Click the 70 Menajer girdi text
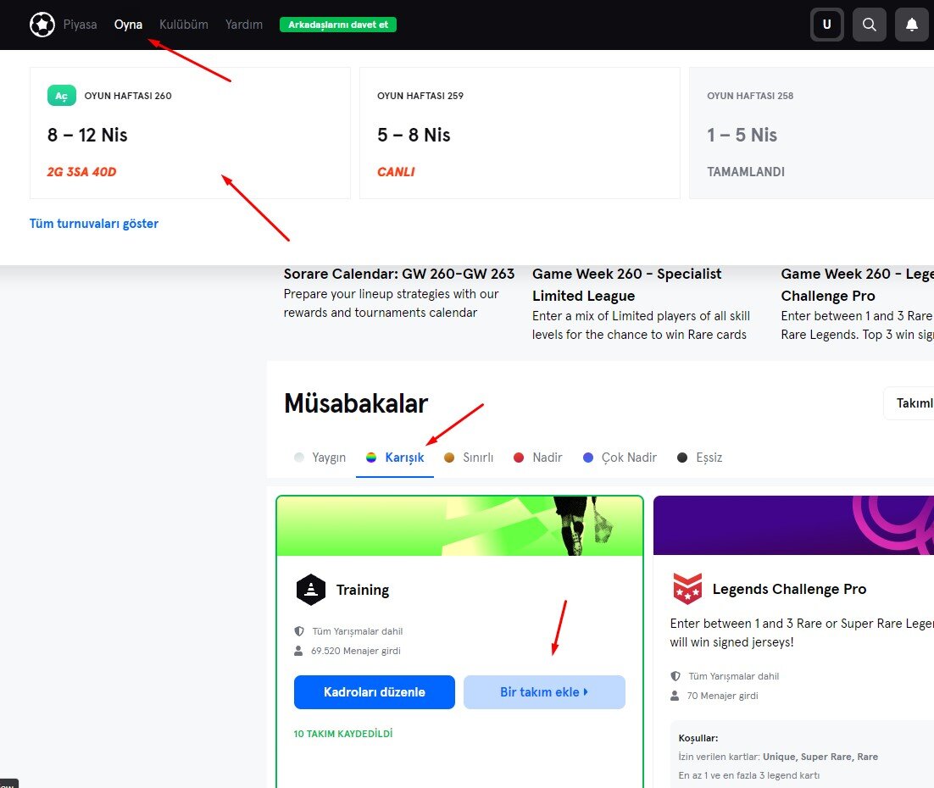Screen dimensions: 934x788 (x=723, y=696)
